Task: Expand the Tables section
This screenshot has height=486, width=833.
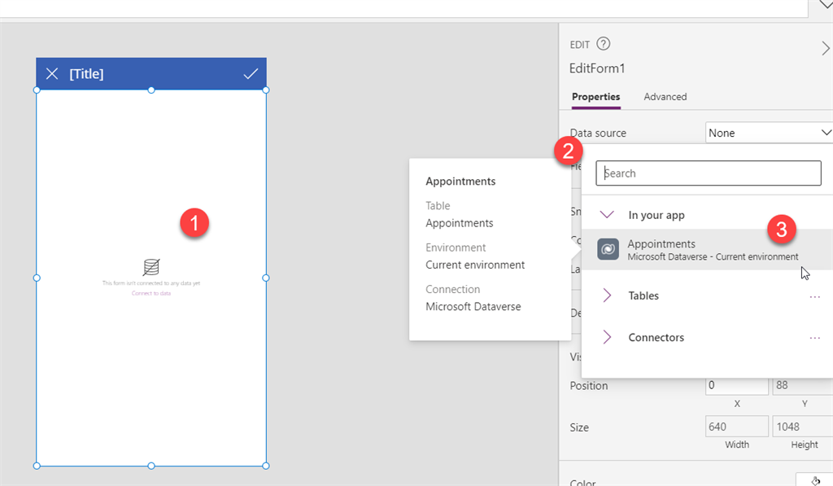Action: pos(608,296)
